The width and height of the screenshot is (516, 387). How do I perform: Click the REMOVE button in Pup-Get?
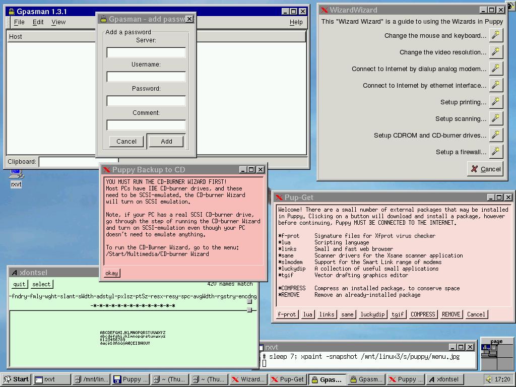tap(451, 314)
